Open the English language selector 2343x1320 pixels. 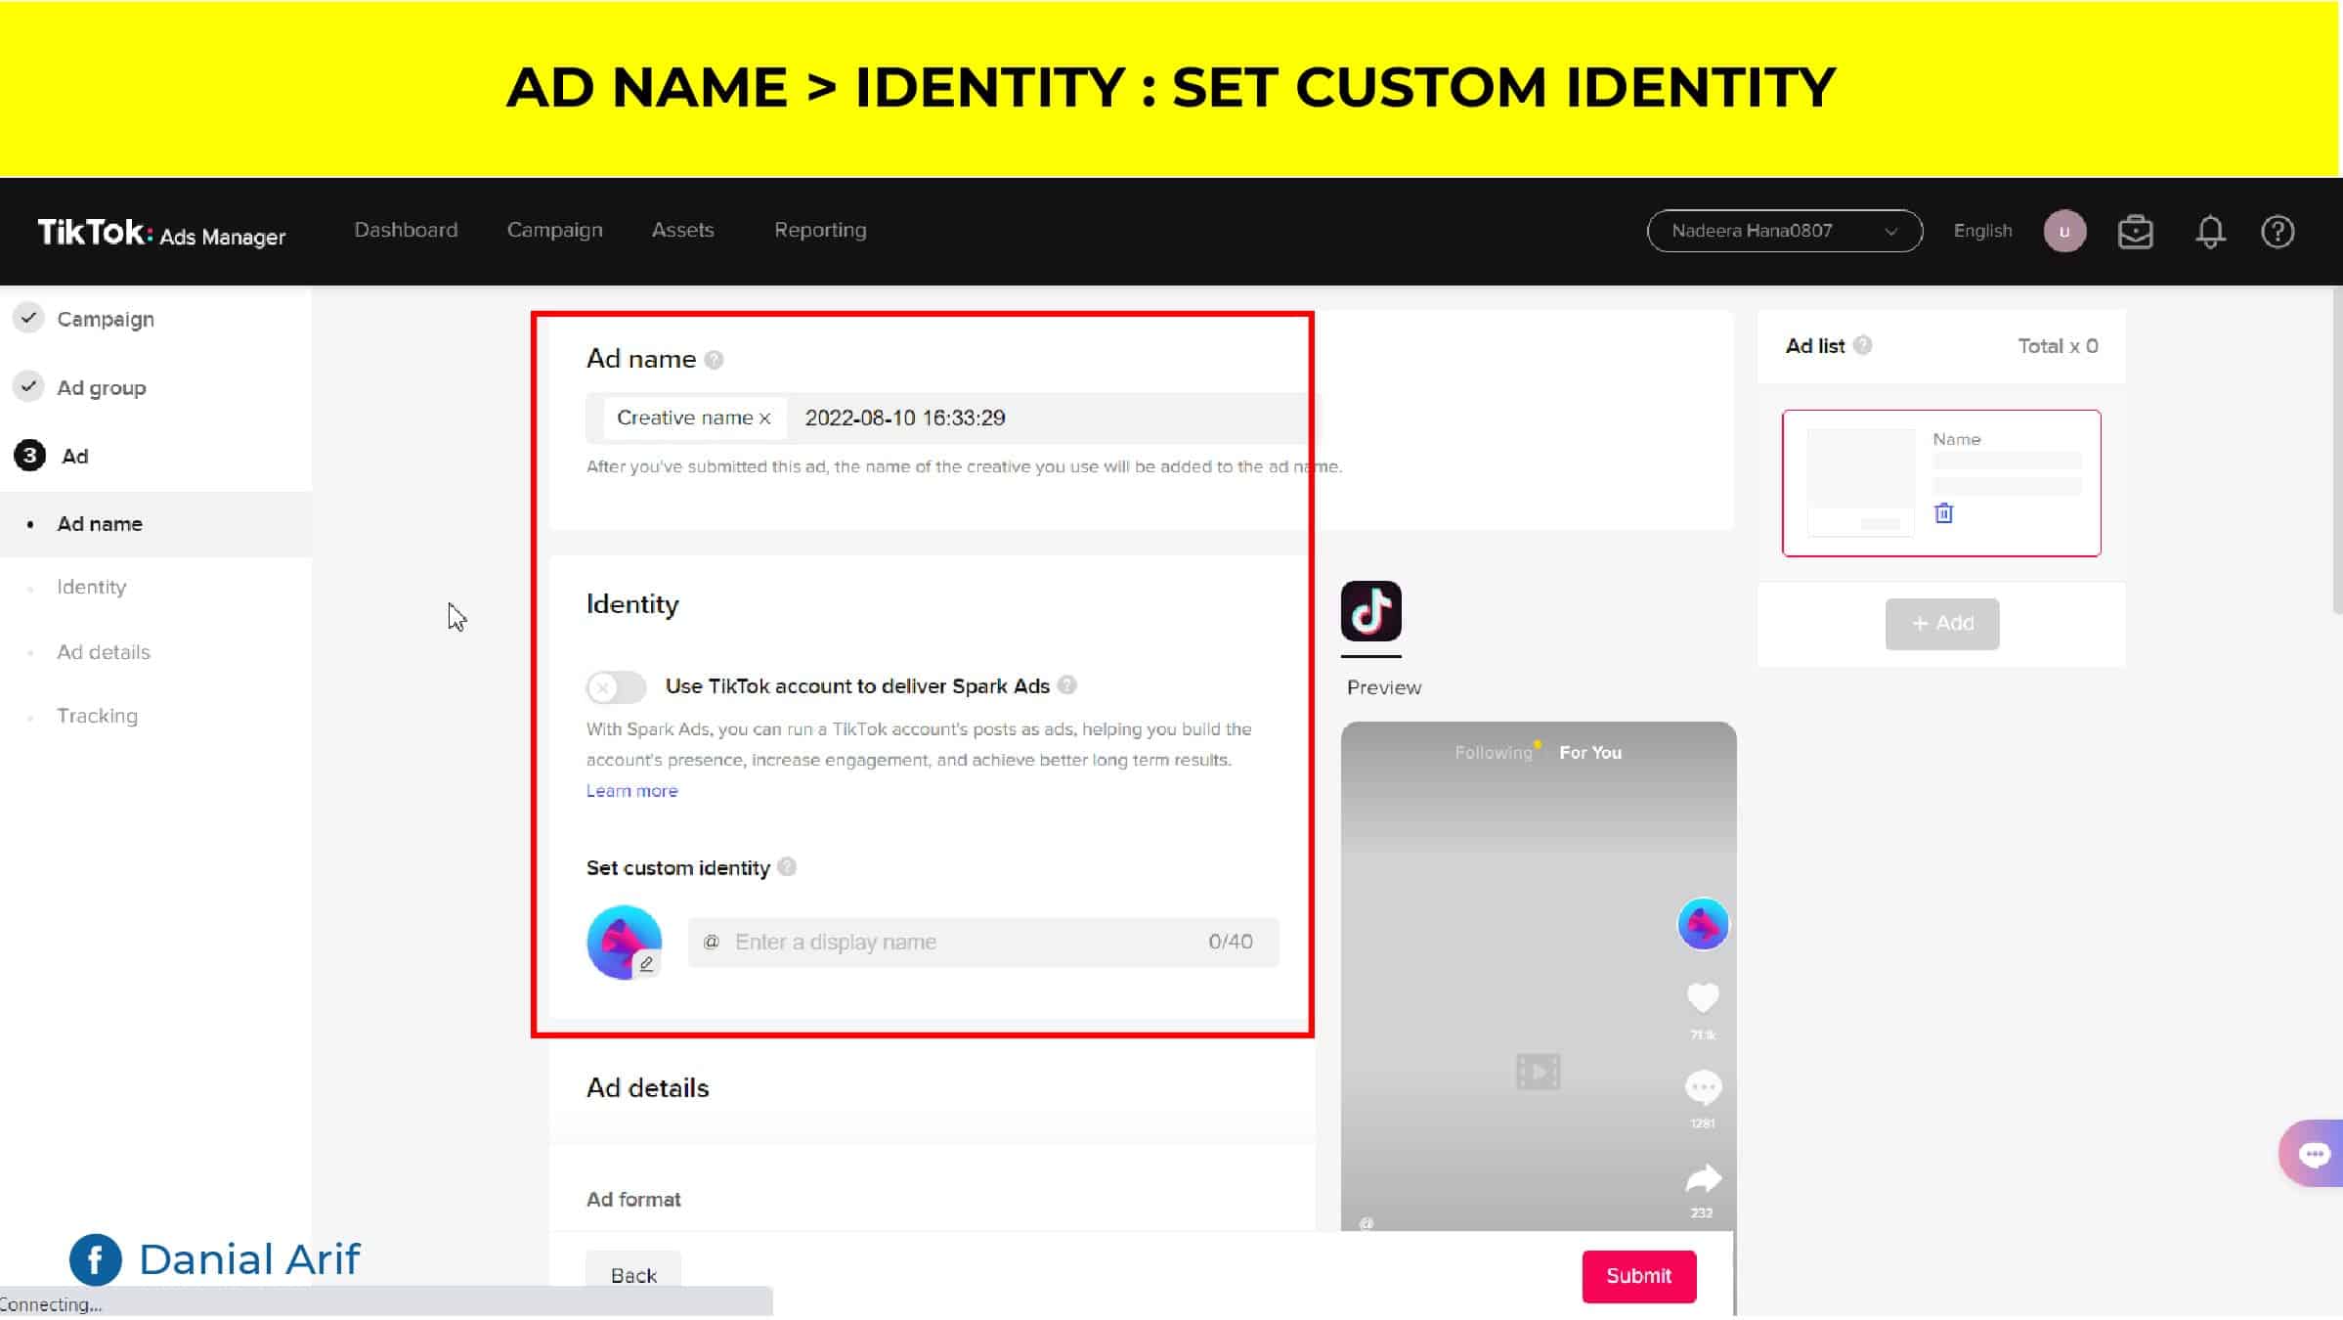1981,232
